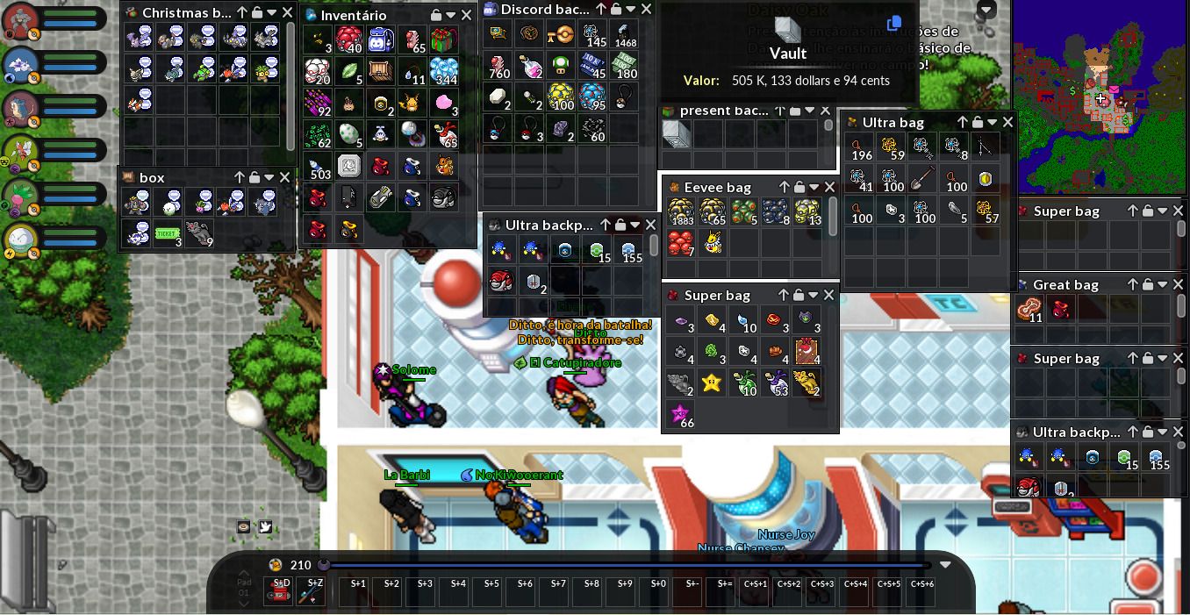
Task: Open the Christmas backpack dropdown arrow
Action: coord(271,13)
